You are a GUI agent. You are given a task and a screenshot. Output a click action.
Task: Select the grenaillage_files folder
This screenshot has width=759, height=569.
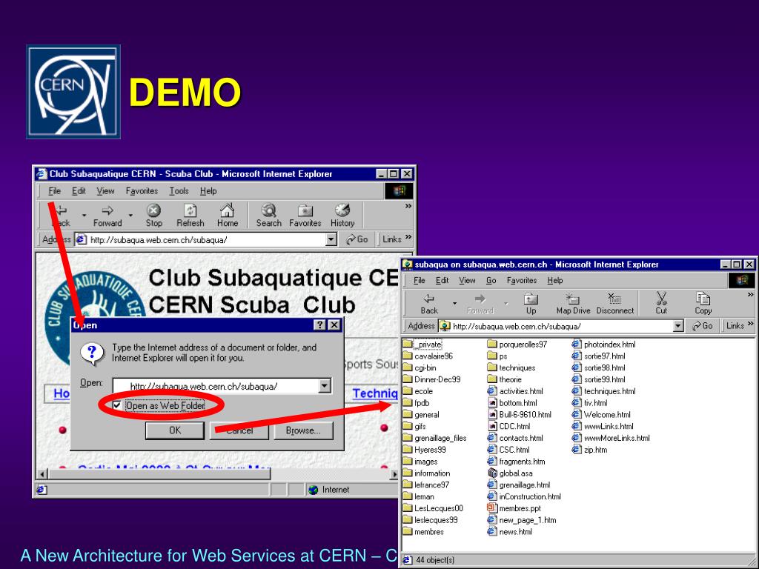(x=434, y=438)
